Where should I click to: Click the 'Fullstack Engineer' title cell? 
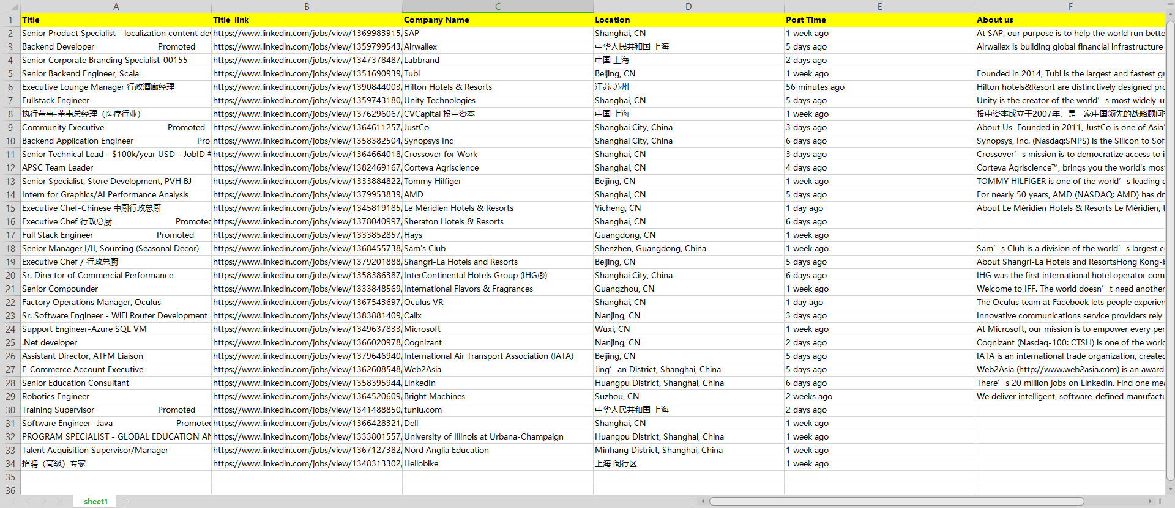pyautogui.click(x=116, y=100)
